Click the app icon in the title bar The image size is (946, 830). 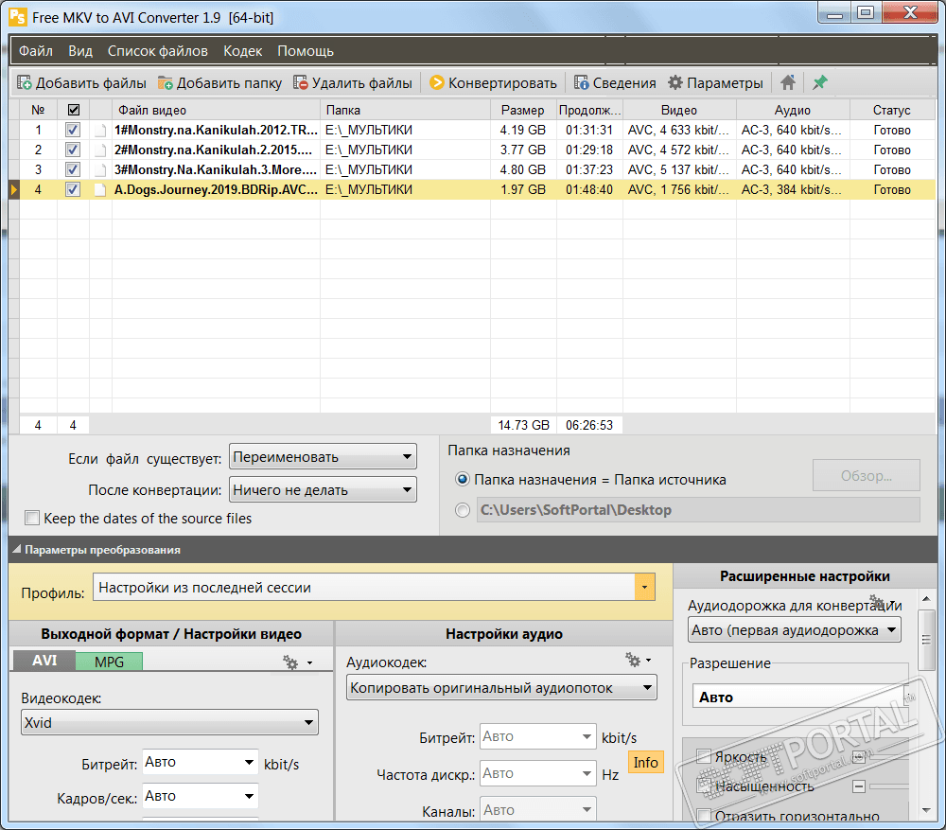tap(17, 17)
